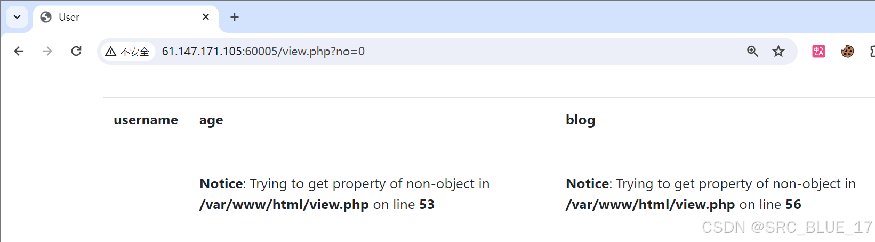Click the notice mentioning line 56
Image resolution: width=875 pixels, height=242 pixels.
click(x=711, y=194)
